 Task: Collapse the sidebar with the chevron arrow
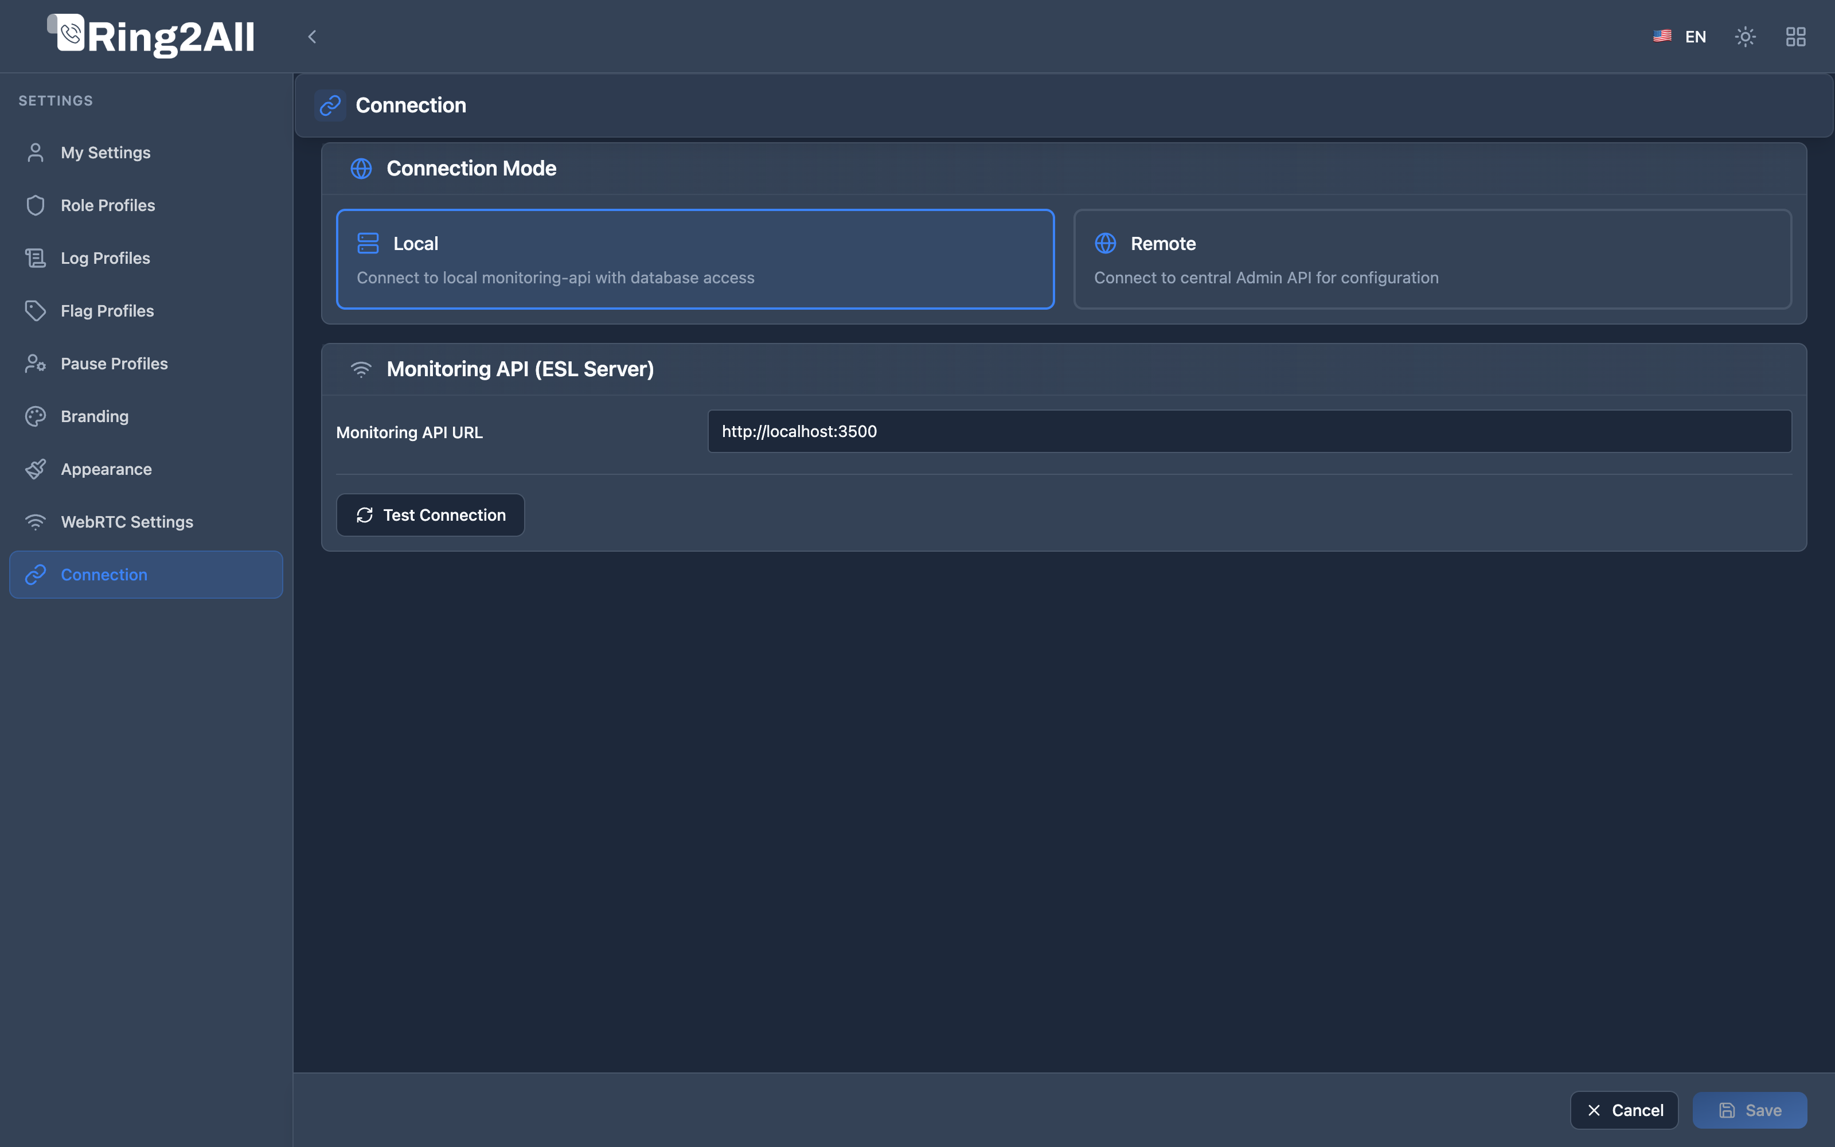click(x=311, y=36)
